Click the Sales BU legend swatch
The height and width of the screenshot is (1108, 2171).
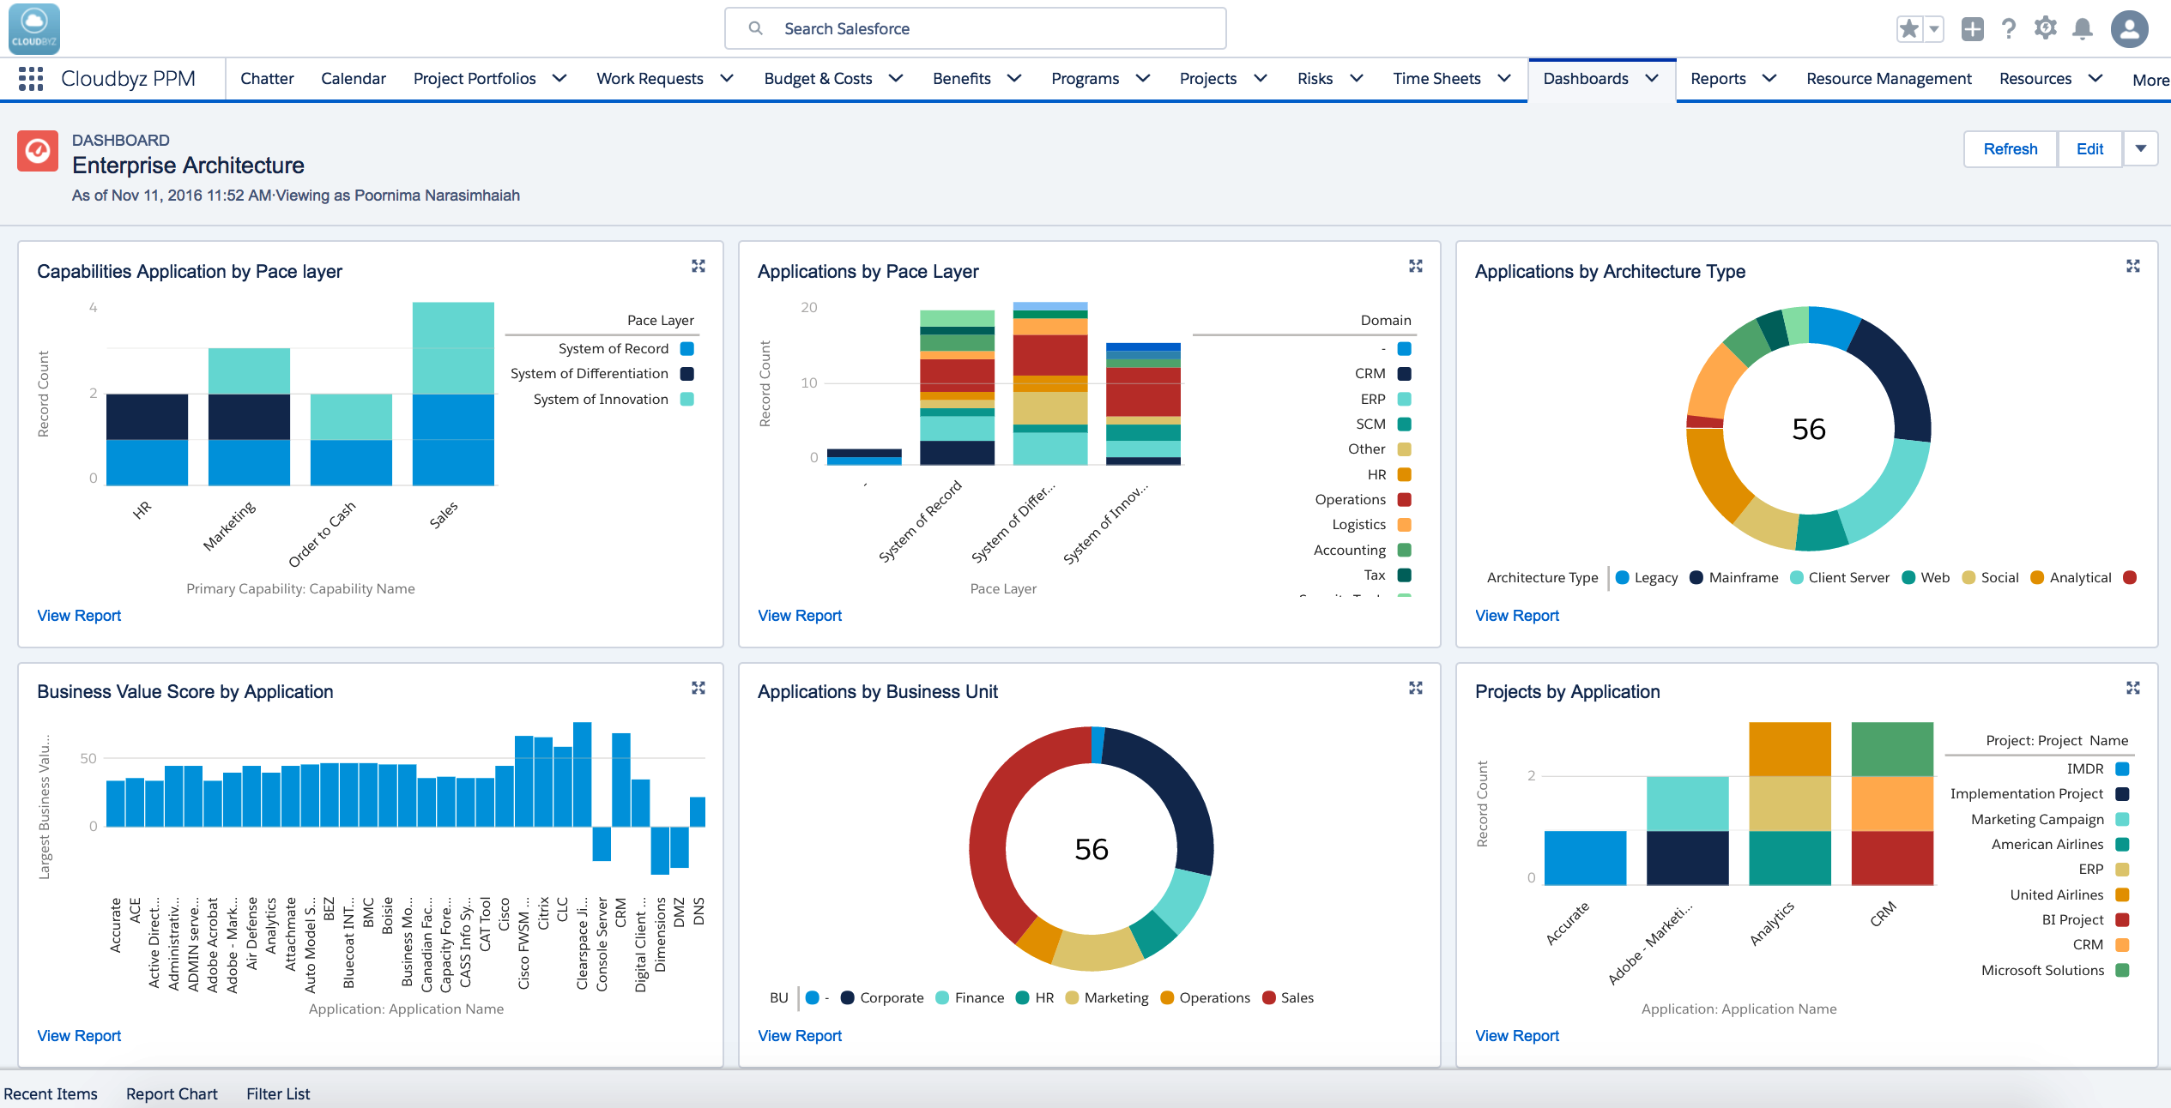tap(1269, 997)
